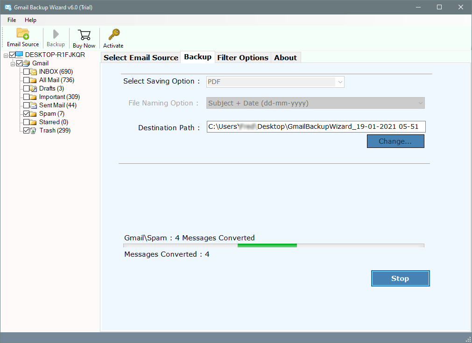Select the All Mail (736) label
This screenshot has height=343, width=472.
coord(56,80)
